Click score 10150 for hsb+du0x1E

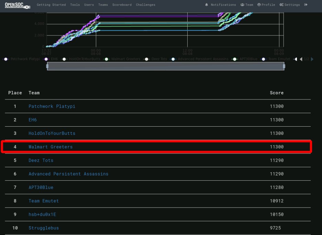point(277,214)
